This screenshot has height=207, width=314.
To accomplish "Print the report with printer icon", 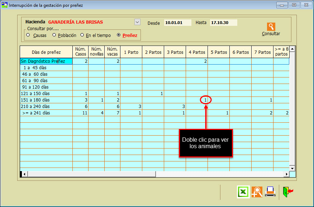I will point(270,192).
